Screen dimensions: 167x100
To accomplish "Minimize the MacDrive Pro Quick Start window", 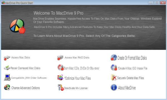I will tap(151, 3).
